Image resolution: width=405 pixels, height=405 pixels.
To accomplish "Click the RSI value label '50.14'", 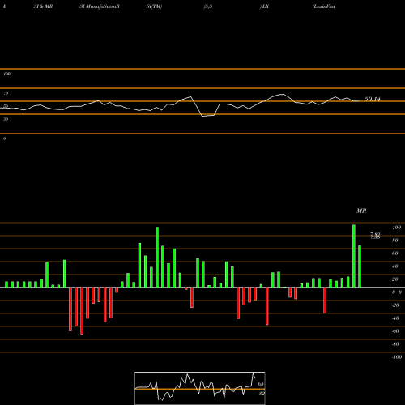I will click(373, 99).
